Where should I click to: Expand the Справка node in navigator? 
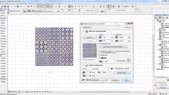point(156,69)
